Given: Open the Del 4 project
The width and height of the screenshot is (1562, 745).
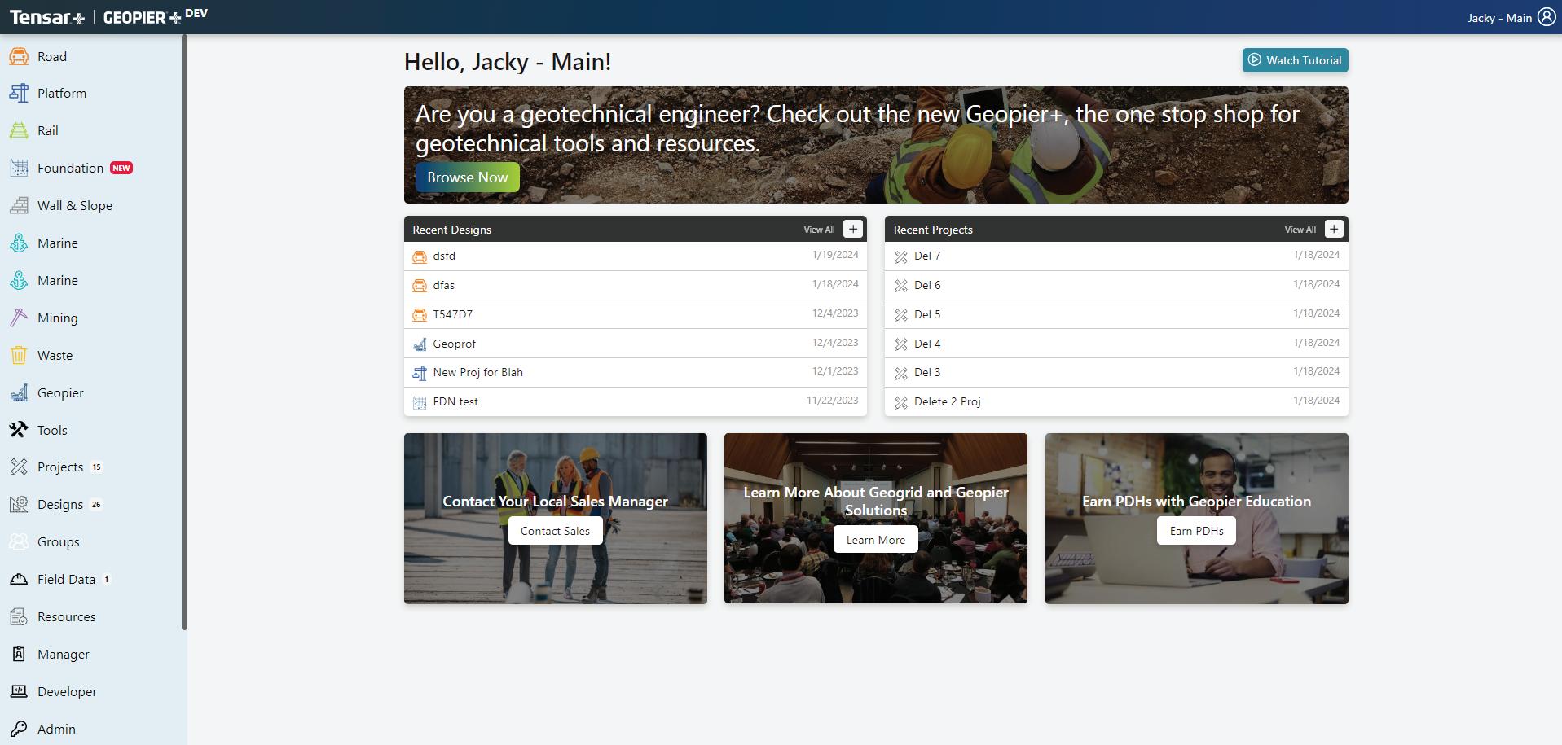Looking at the screenshot, I should click(1116, 344).
